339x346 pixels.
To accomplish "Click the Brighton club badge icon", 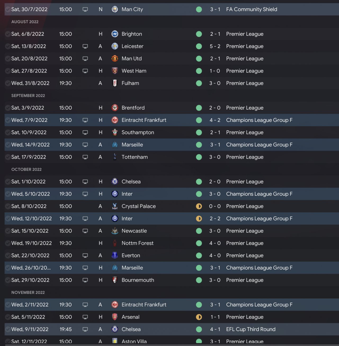I will [115, 34].
